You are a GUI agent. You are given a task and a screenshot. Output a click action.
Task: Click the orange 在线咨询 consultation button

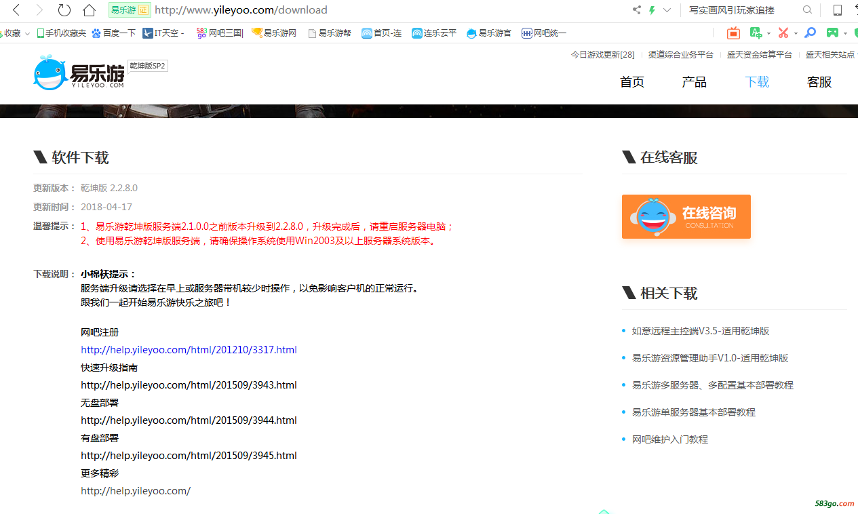coord(686,216)
